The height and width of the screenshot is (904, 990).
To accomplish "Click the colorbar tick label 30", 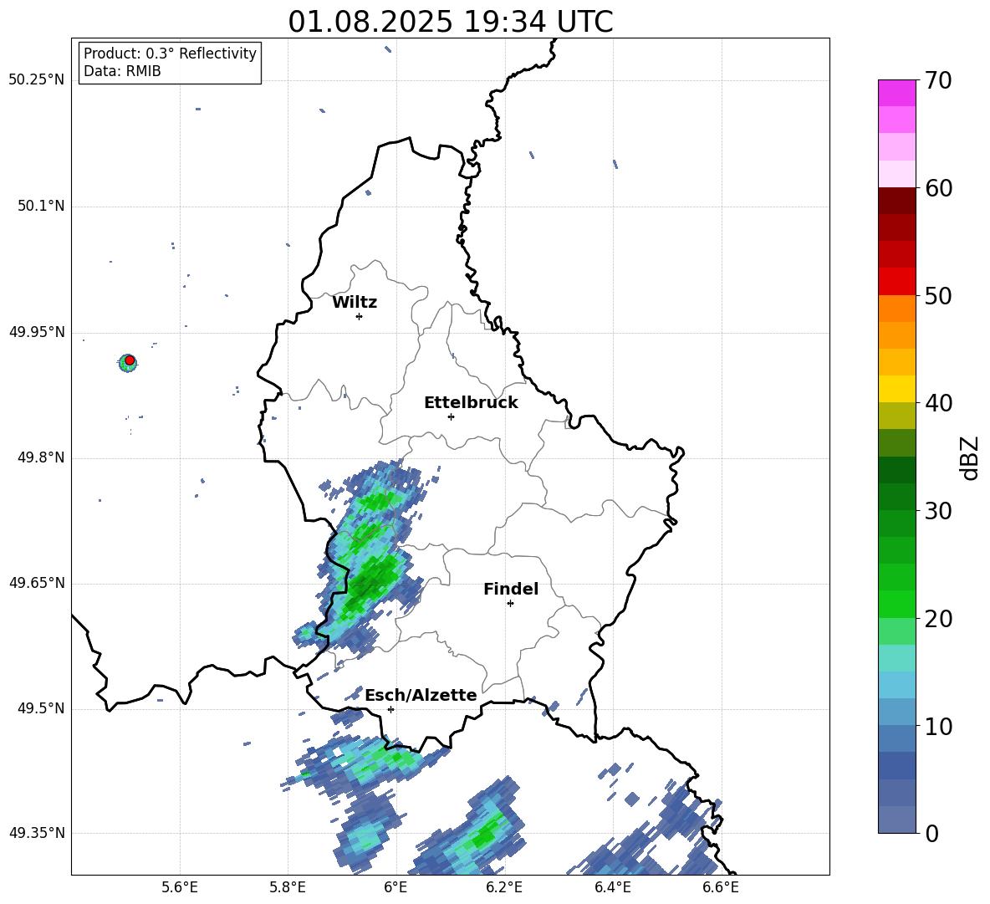I will (938, 511).
